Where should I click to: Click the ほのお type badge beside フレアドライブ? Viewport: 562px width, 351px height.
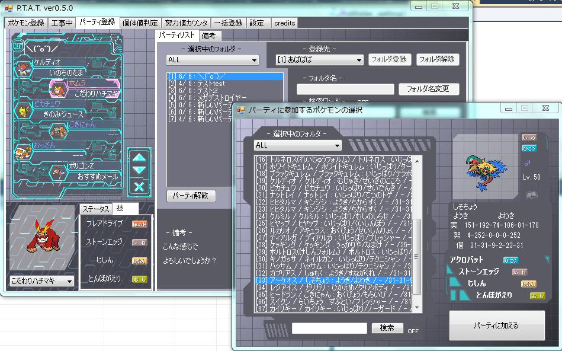[139, 224]
